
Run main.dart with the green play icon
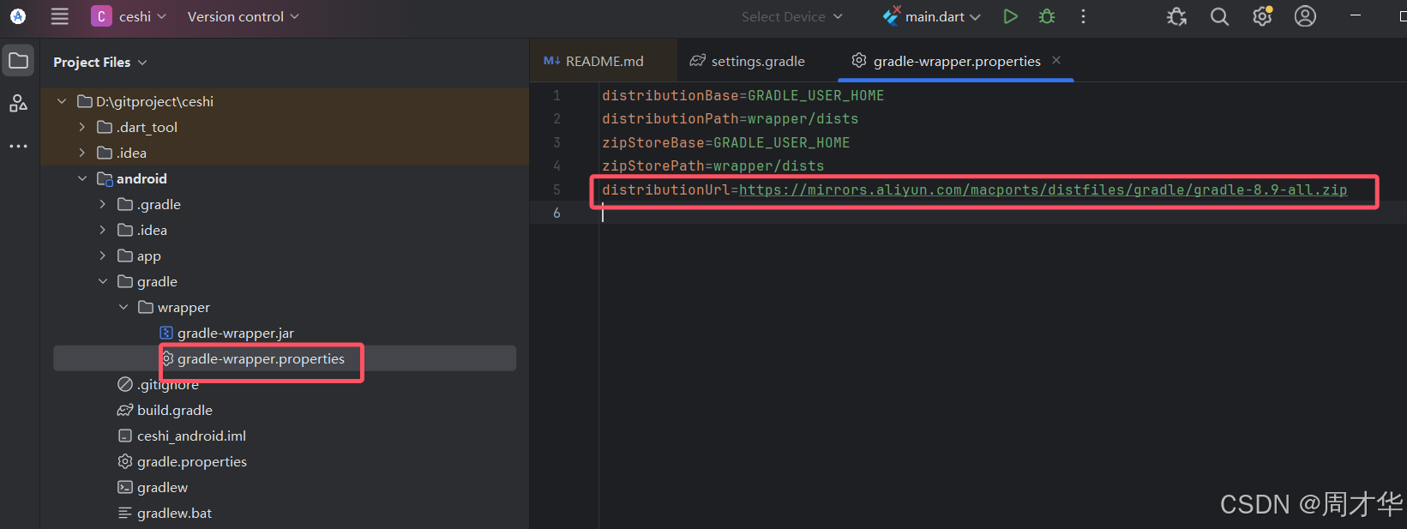1011,16
